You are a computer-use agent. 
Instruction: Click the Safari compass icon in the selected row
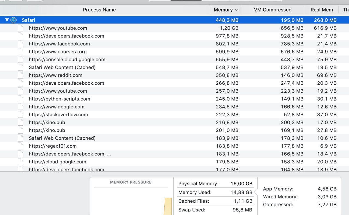click(13, 20)
